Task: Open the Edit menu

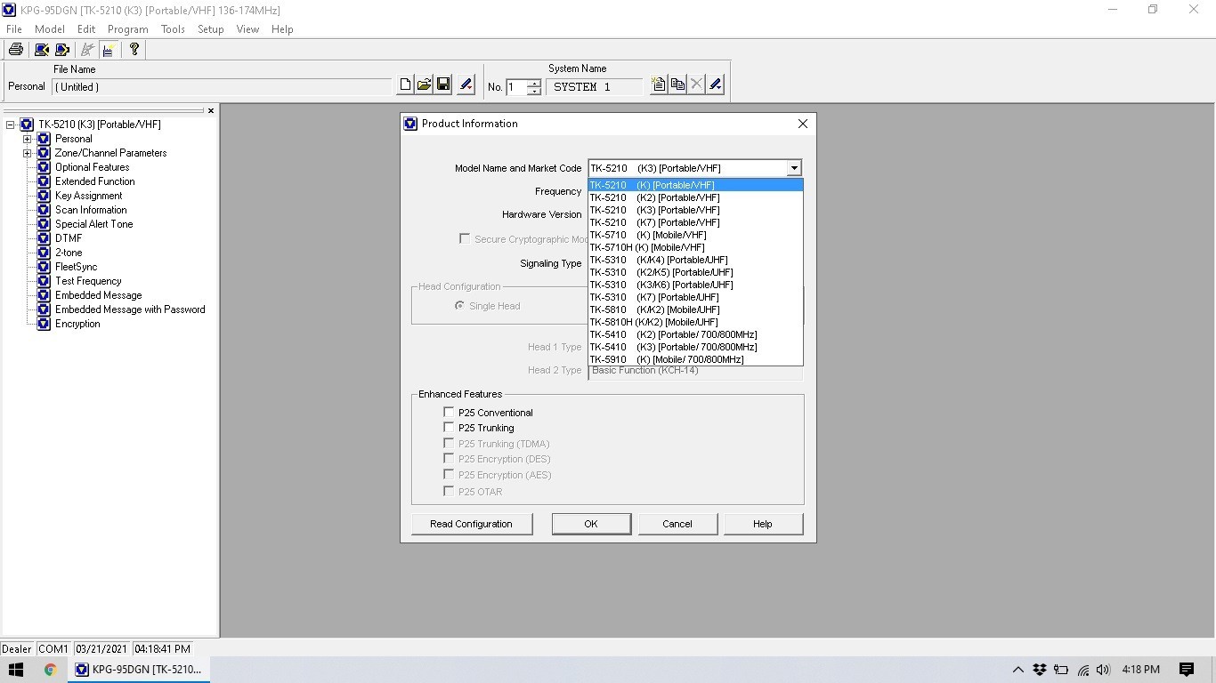Action: (x=86, y=29)
